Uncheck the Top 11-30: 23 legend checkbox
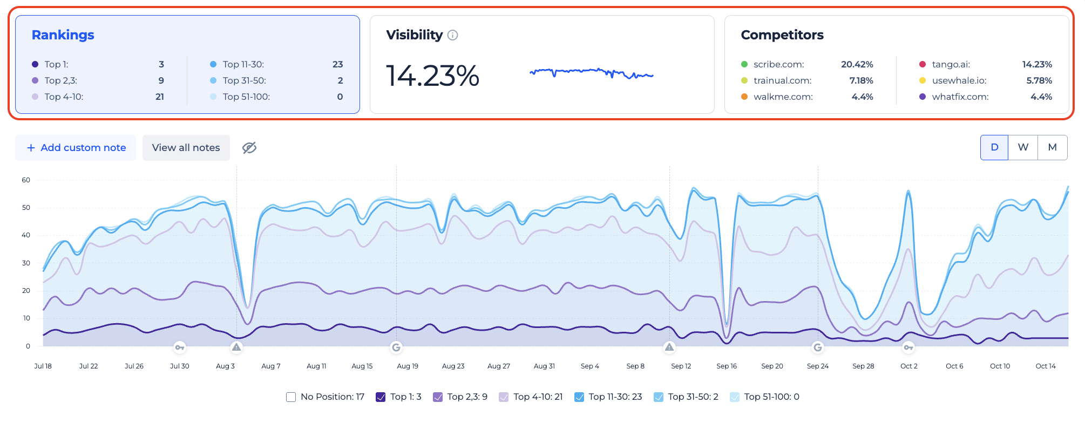This screenshot has height=437, width=1085. point(579,397)
